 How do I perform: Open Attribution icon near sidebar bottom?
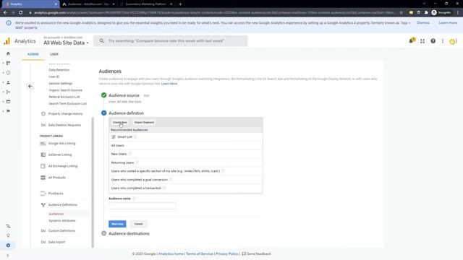click(x=8, y=226)
